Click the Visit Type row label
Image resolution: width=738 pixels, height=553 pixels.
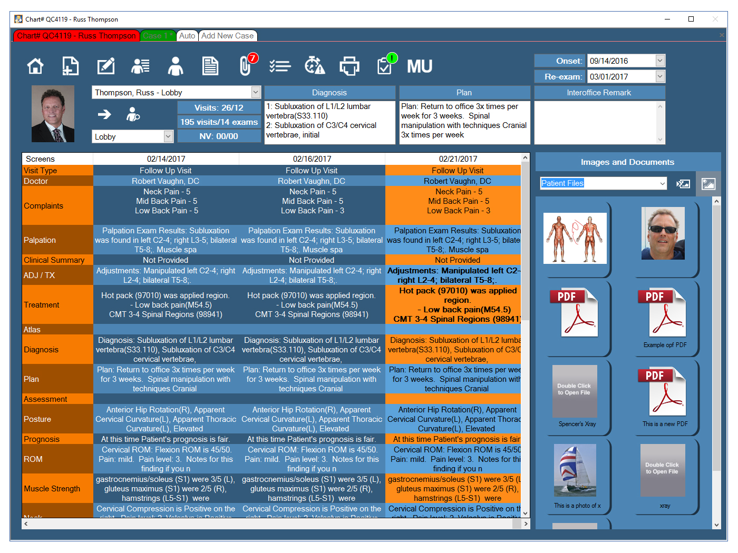tap(57, 171)
